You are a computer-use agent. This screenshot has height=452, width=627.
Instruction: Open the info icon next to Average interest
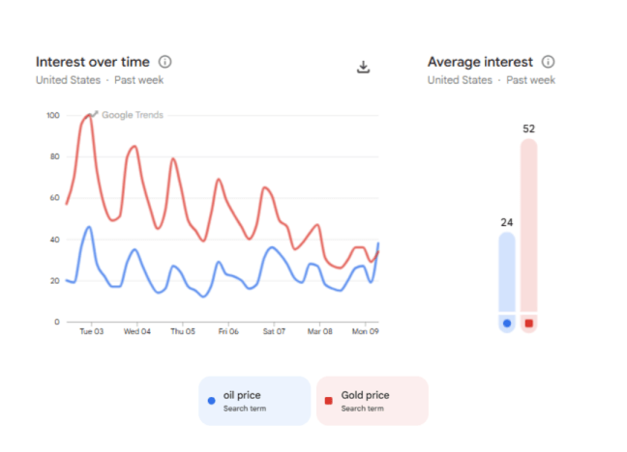(x=549, y=62)
